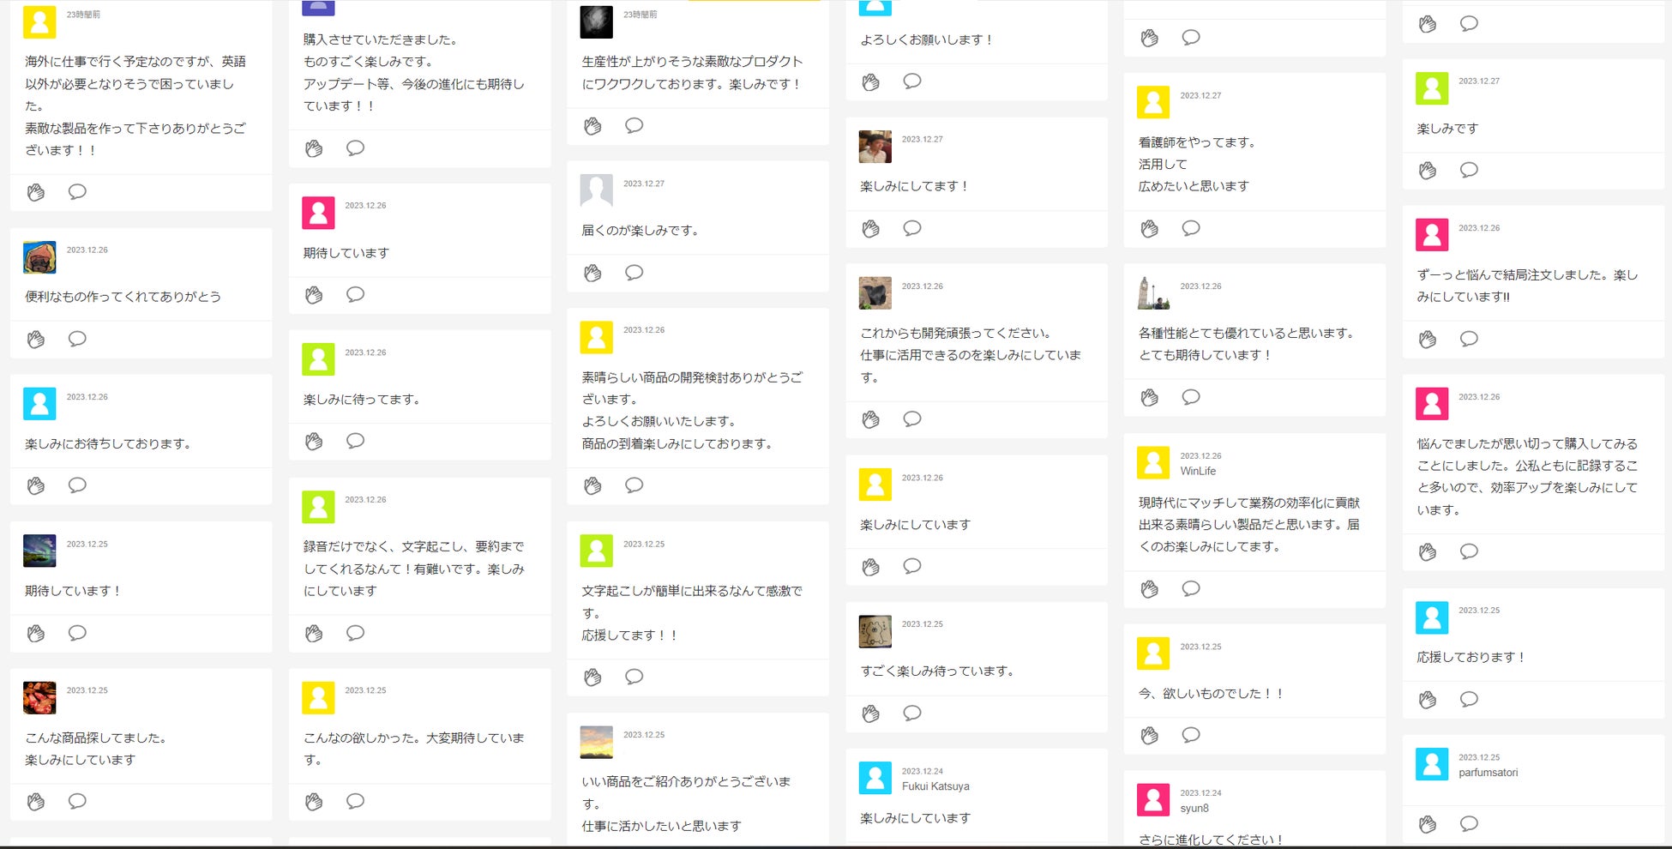Clap for "今、欲しいものでした！！" comment
Screen dimensions: 1672x849
coord(1149,736)
